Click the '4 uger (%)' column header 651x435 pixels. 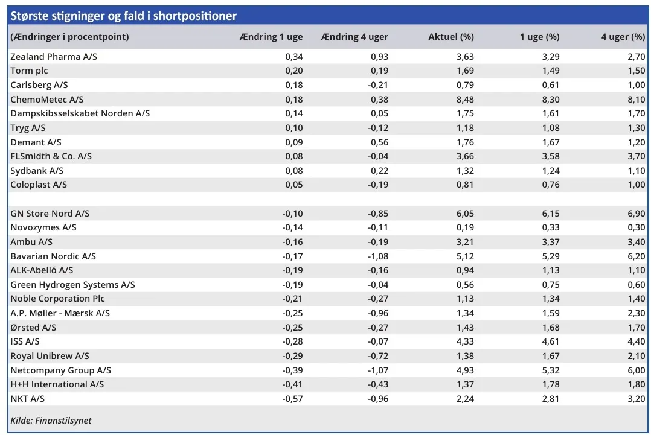click(623, 37)
